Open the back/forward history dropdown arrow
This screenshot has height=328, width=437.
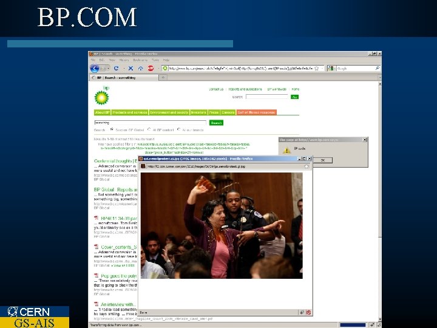[x=109, y=68]
